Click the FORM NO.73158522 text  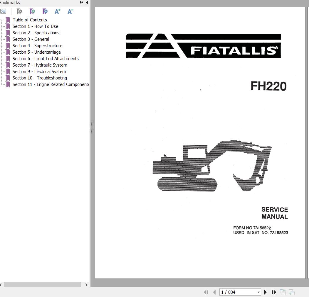click(x=252, y=228)
